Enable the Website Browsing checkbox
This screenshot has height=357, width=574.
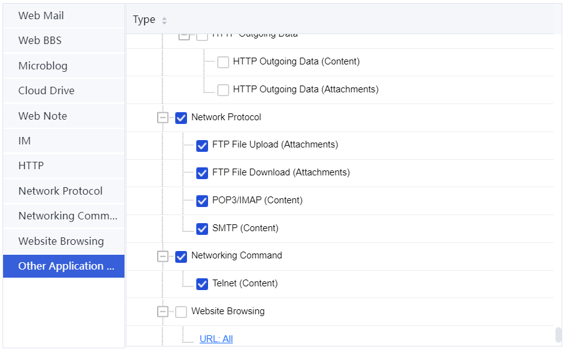pos(181,312)
